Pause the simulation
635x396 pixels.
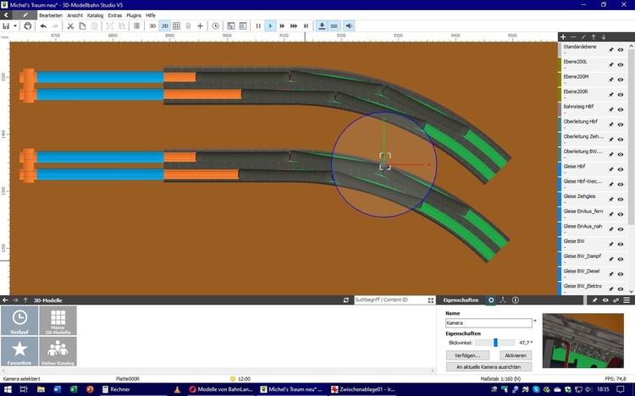pos(258,26)
